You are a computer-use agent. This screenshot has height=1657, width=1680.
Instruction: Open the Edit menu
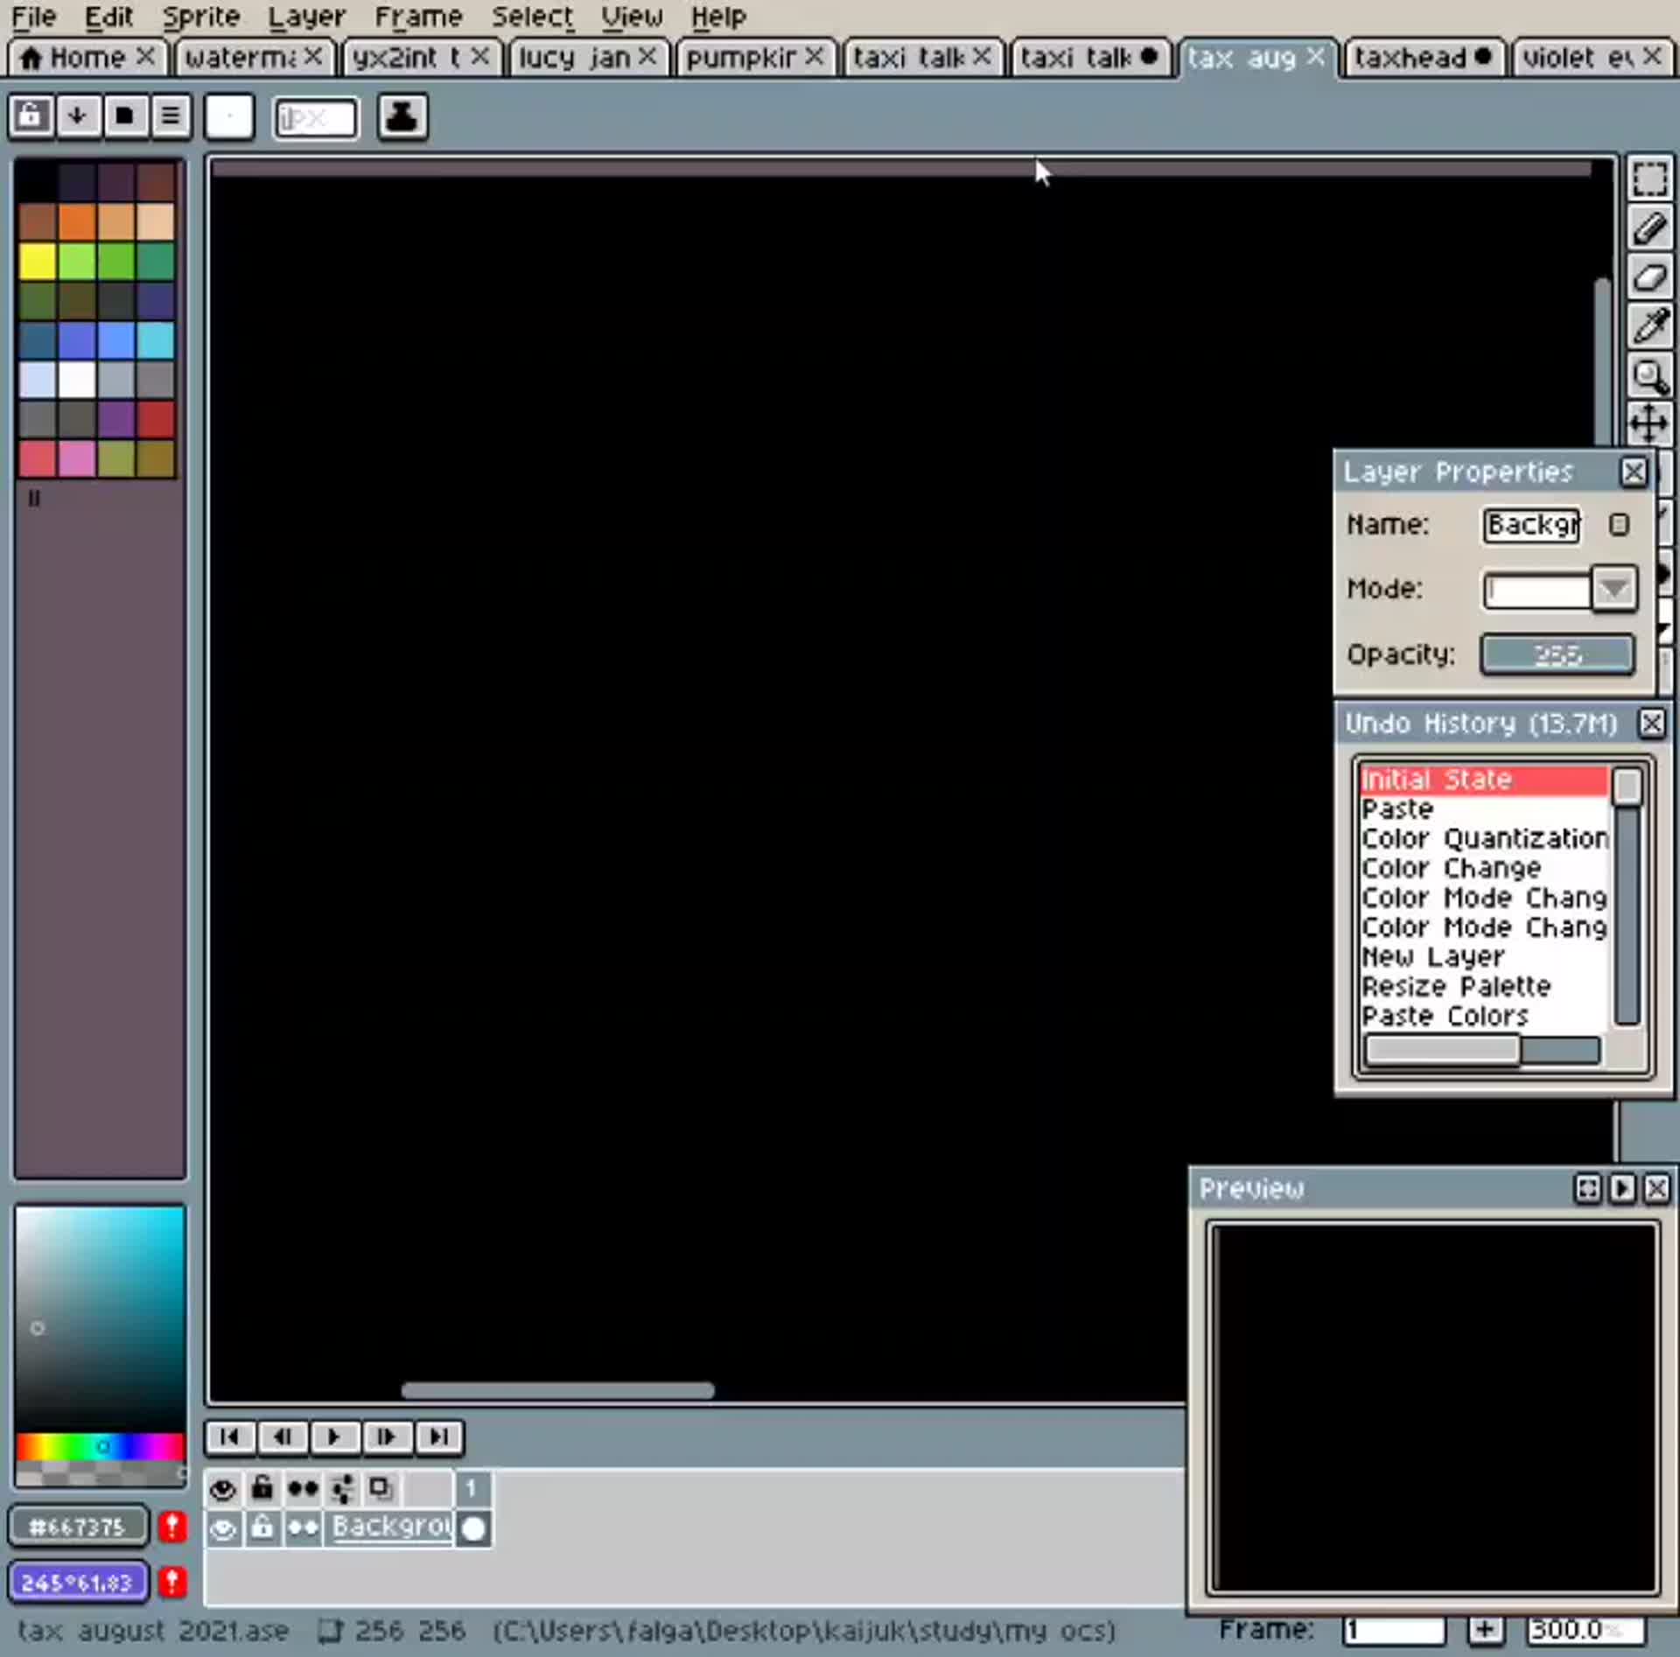pyautogui.click(x=108, y=17)
